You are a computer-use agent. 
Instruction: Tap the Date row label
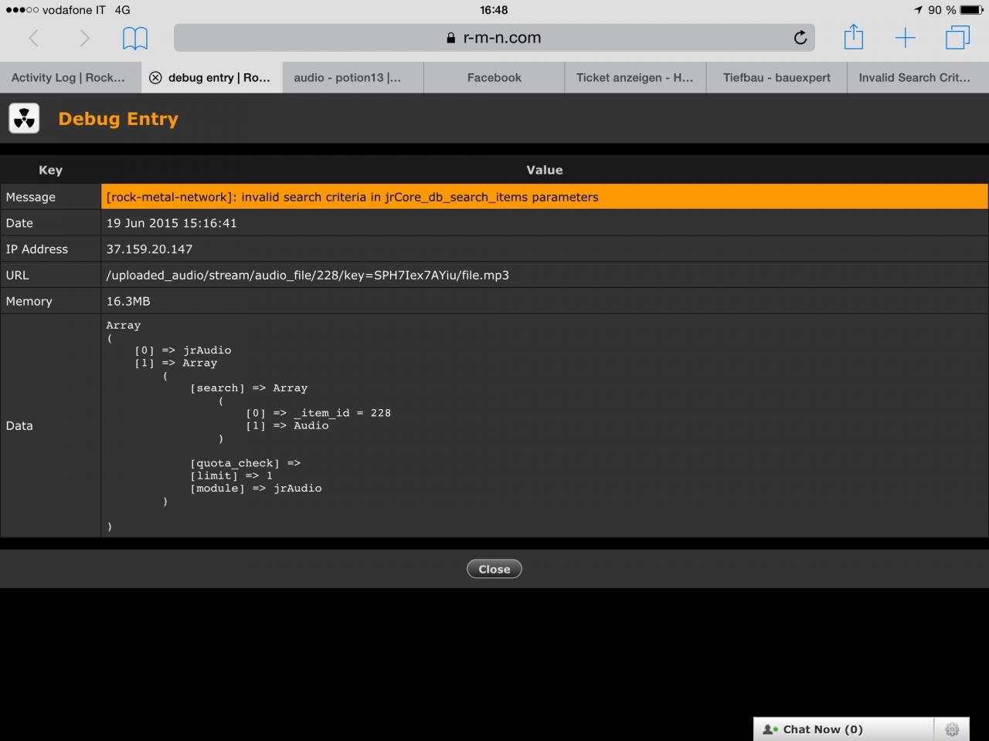tap(19, 223)
